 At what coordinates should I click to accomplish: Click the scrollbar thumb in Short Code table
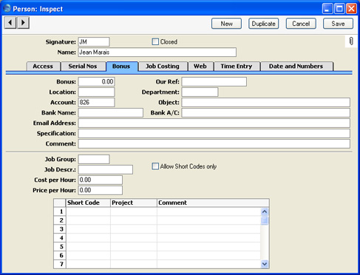point(265,220)
